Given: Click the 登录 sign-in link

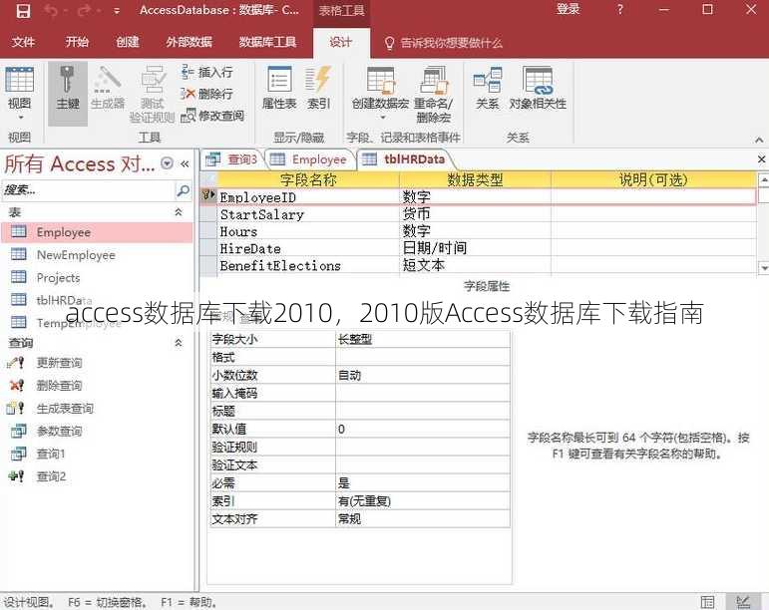Looking at the screenshot, I should 568,9.
